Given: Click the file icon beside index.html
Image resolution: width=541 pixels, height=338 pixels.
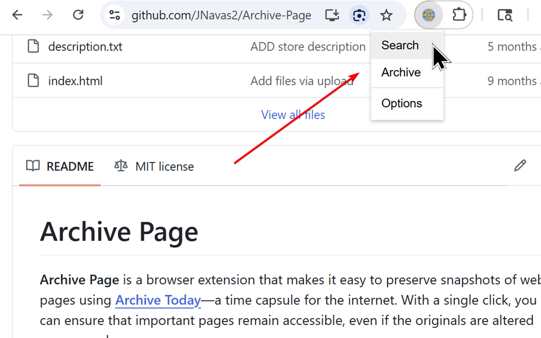Looking at the screenshot, I should 33,80.
